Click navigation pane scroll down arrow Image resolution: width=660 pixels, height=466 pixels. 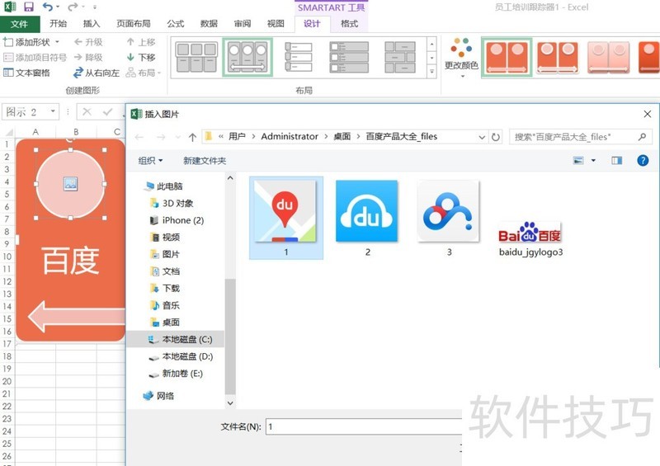[x=230, y=403]
